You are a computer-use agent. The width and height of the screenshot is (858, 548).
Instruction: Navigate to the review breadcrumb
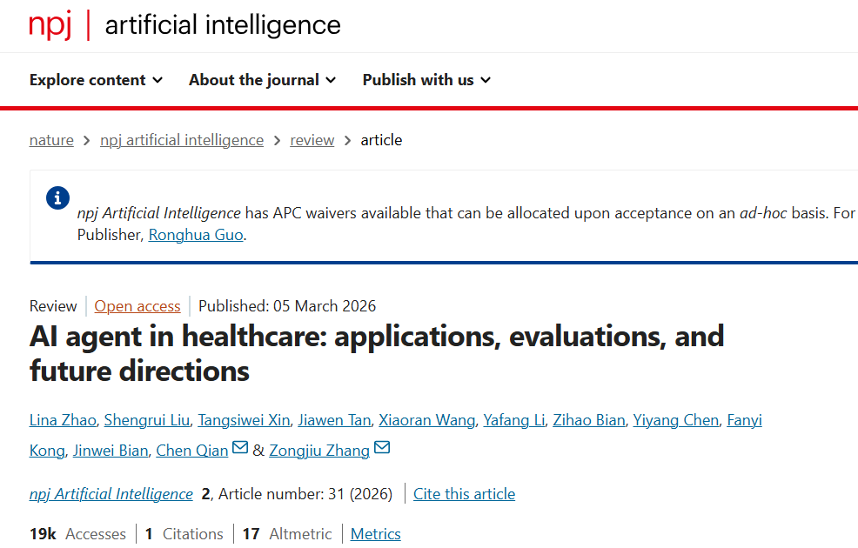[312, 140]
